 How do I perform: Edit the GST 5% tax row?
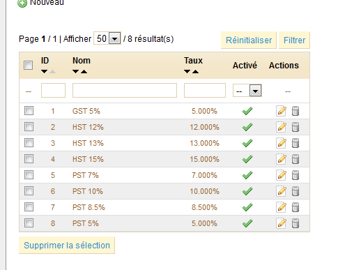point(282,111)
